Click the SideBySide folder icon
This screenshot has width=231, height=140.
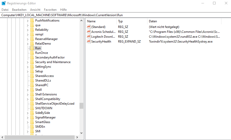[x=32, y=113]
